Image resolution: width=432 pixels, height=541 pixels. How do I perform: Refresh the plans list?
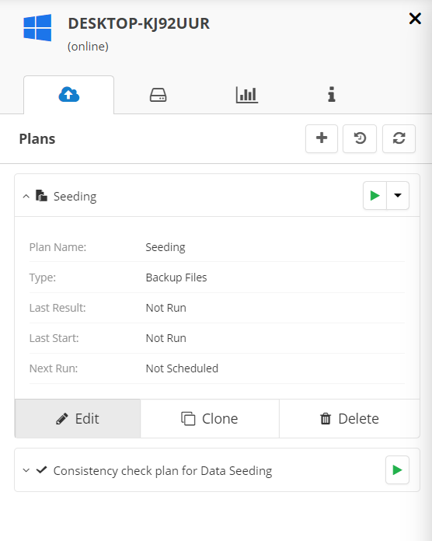(399, 138)
